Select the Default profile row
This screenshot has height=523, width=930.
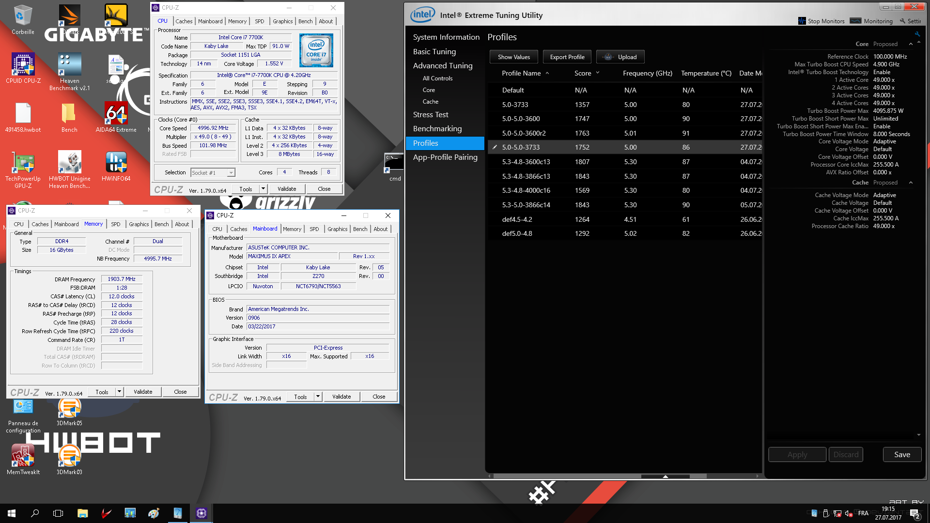pos(625,90)
